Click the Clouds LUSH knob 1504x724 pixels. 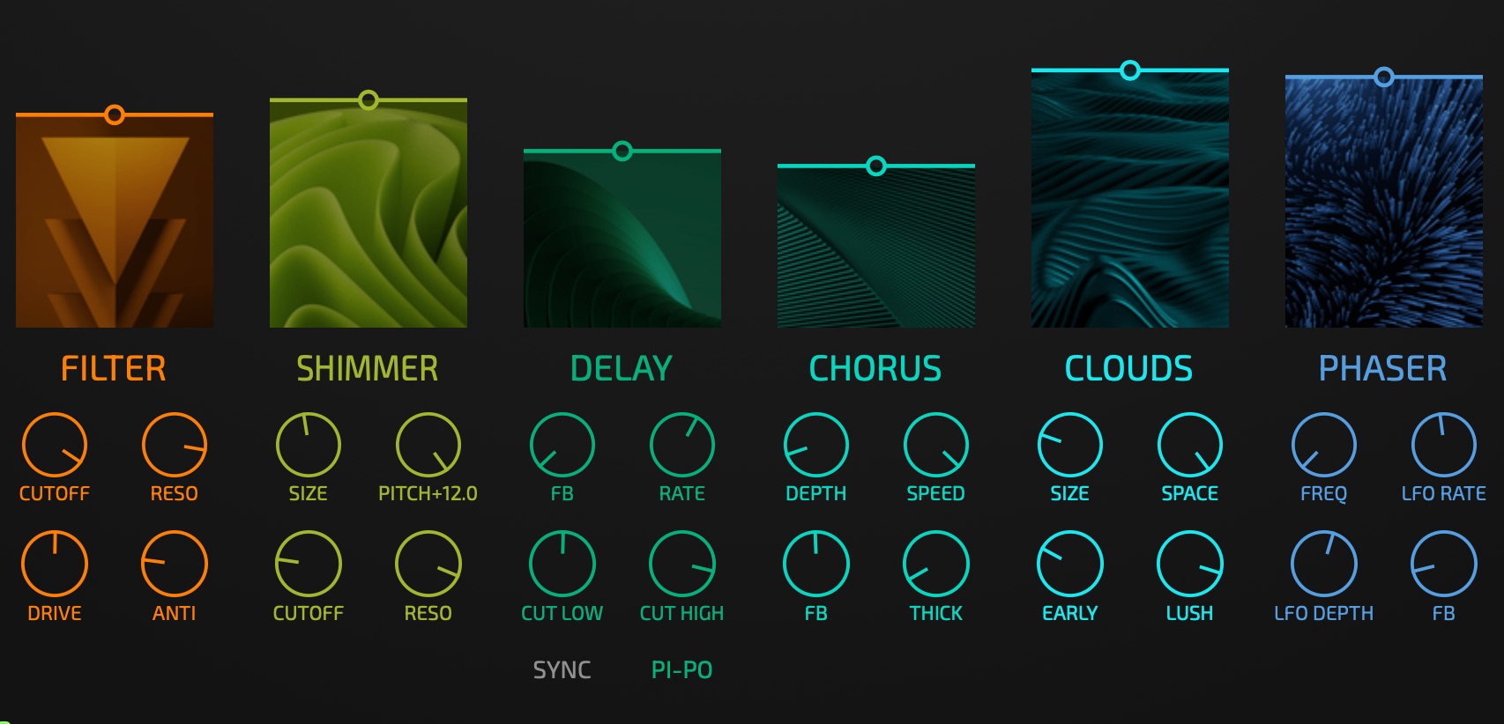(1190, 564)
